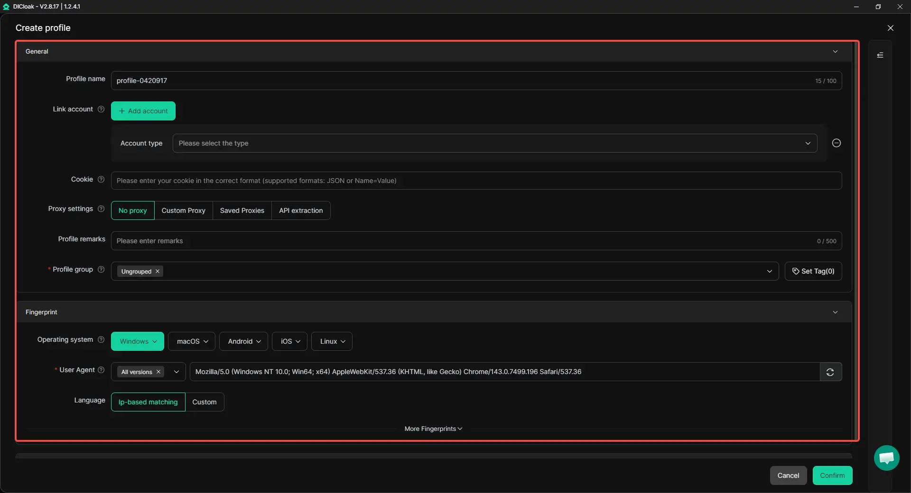Click help icon next to Link account
The height and width of the screenshot is (493, 911).
click(101, 110)
